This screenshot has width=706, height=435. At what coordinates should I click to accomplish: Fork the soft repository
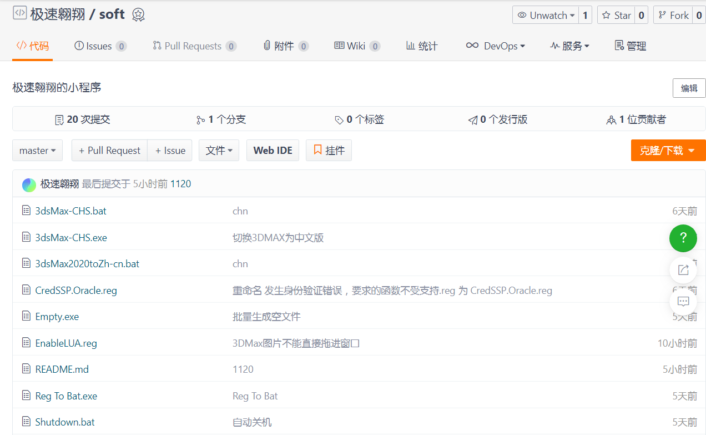click(673, 16)
